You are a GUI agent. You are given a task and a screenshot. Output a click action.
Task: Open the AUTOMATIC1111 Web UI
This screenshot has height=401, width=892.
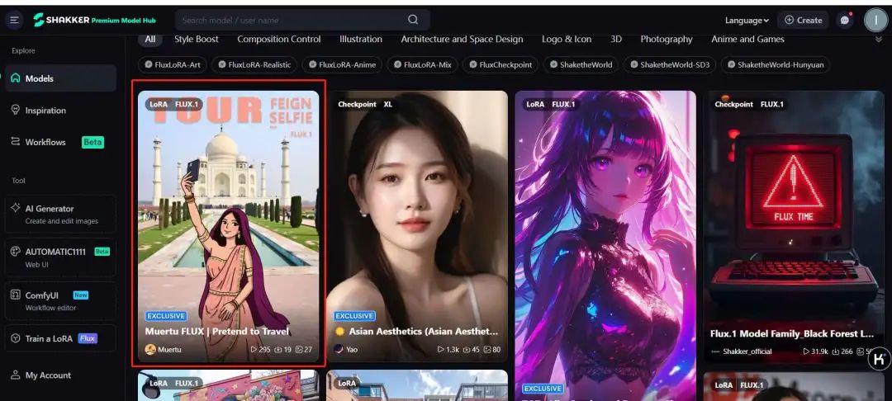(61, 257)
